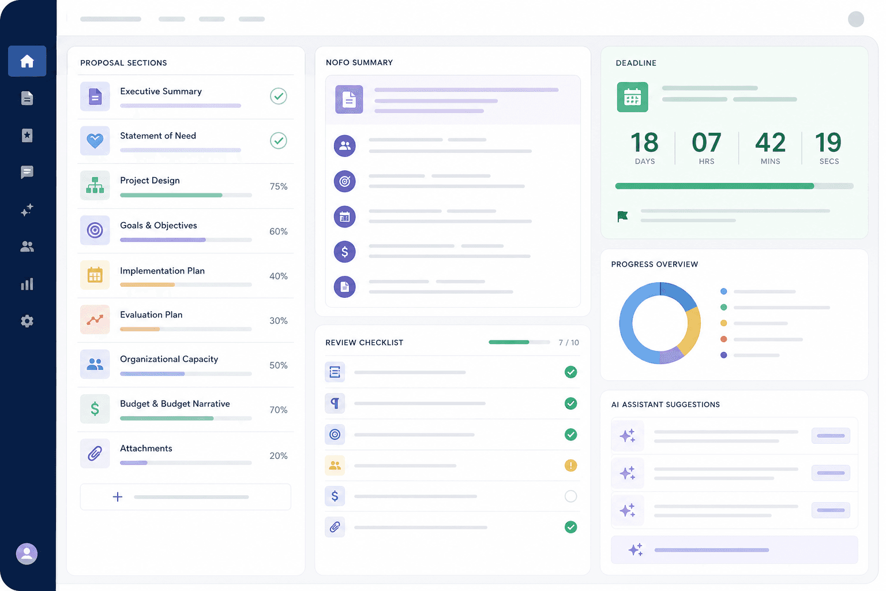886x591 pixels.
Task: Click the Review Checklist 7 / 10 progress bar
Action: pyautogui.click(x=519, y=342)
